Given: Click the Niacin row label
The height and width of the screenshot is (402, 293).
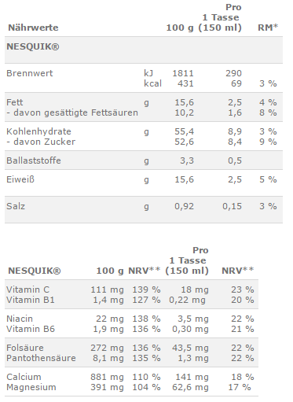Looking at the screenshot, I should [20, 319].
